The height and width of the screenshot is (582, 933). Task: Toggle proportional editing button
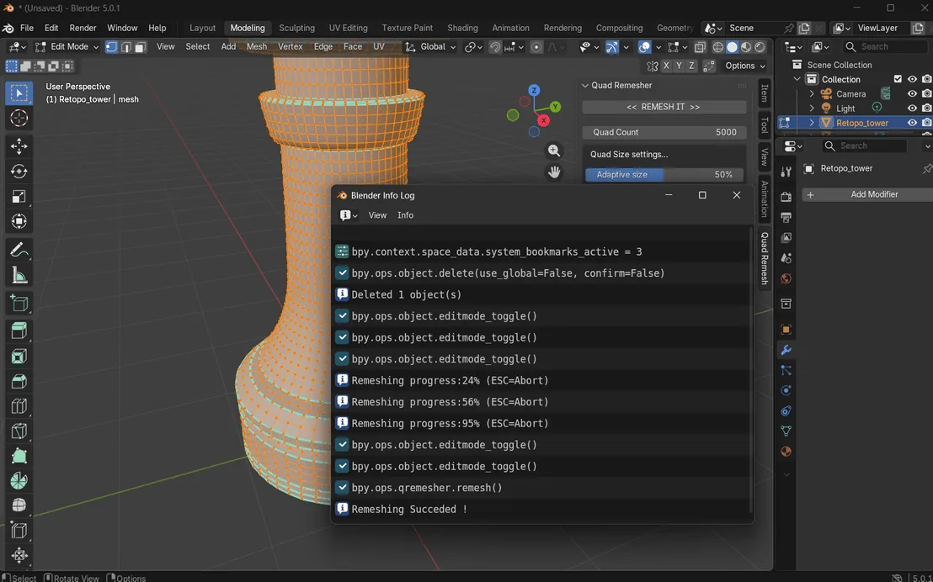point(536,47)
